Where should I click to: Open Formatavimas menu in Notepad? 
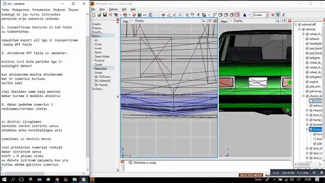41,10
